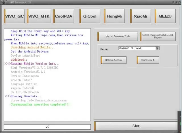Click the 'sideload::' log line
The height and width of the screenshot is (133, 182).
(x=19, y=60)
